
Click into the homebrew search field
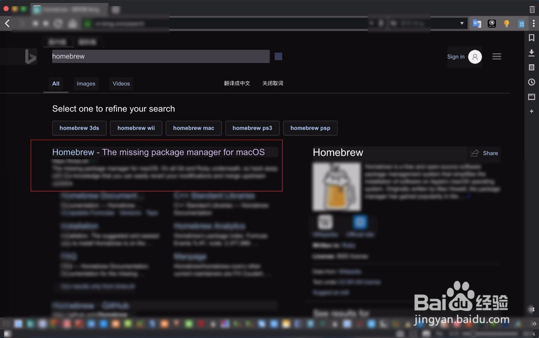[161, 57]
